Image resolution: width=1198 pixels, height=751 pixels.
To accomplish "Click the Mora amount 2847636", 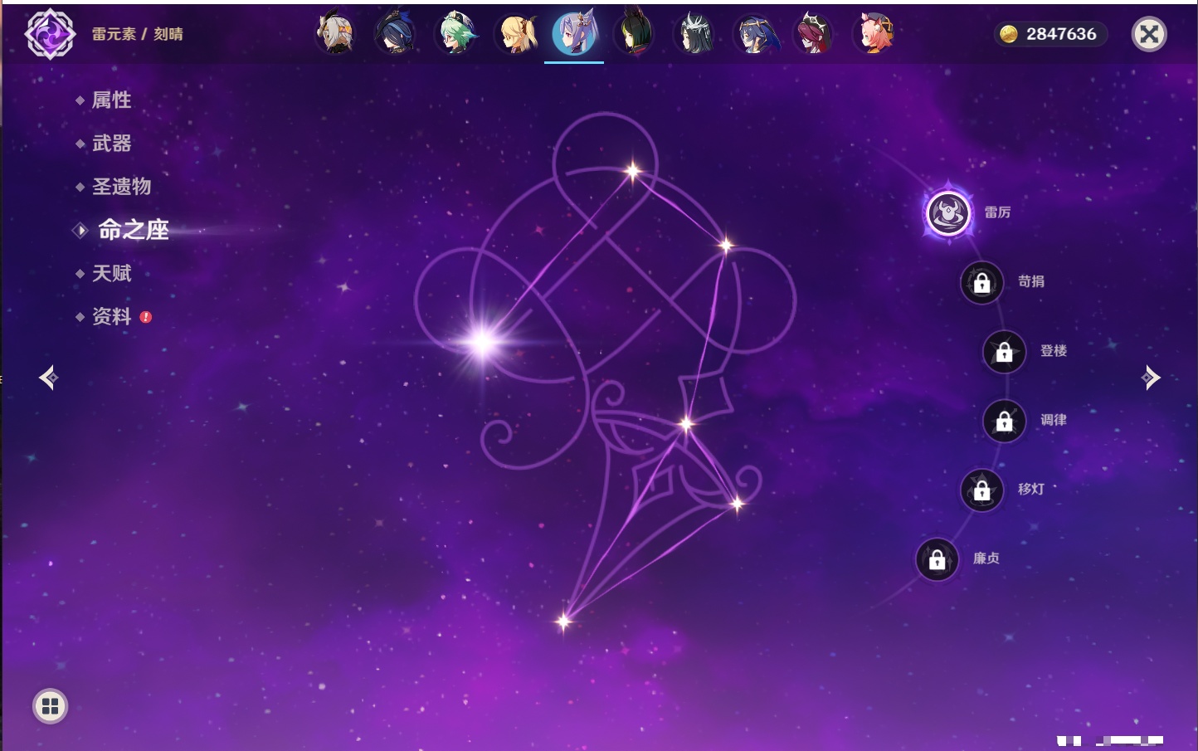I will coord(1061,34).
